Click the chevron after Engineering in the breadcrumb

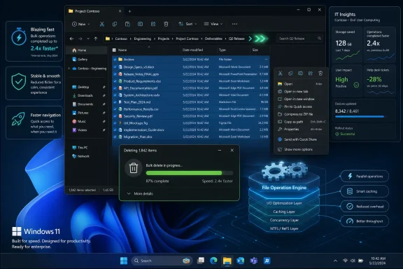[155, 39]
